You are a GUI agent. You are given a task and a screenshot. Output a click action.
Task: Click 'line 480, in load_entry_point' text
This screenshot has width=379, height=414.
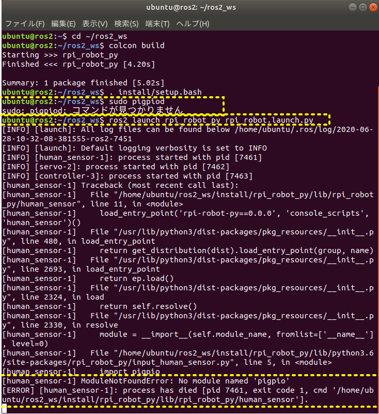(88, 241)
